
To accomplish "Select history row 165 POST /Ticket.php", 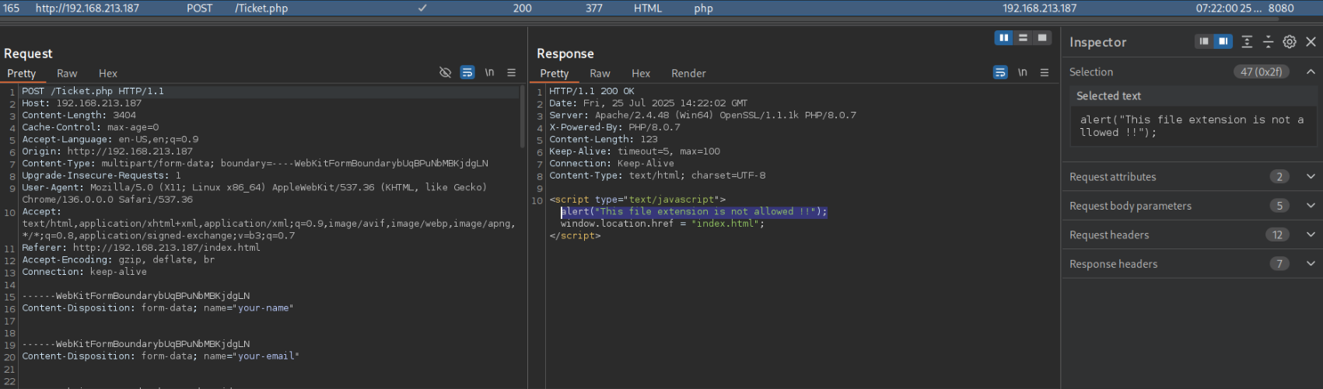I will (661, 8).
